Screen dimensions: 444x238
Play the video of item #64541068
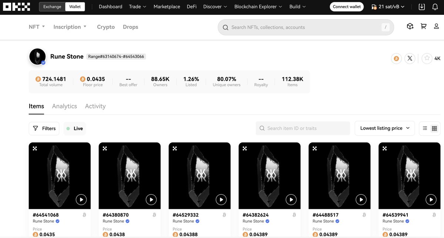[x=81, y=200]
